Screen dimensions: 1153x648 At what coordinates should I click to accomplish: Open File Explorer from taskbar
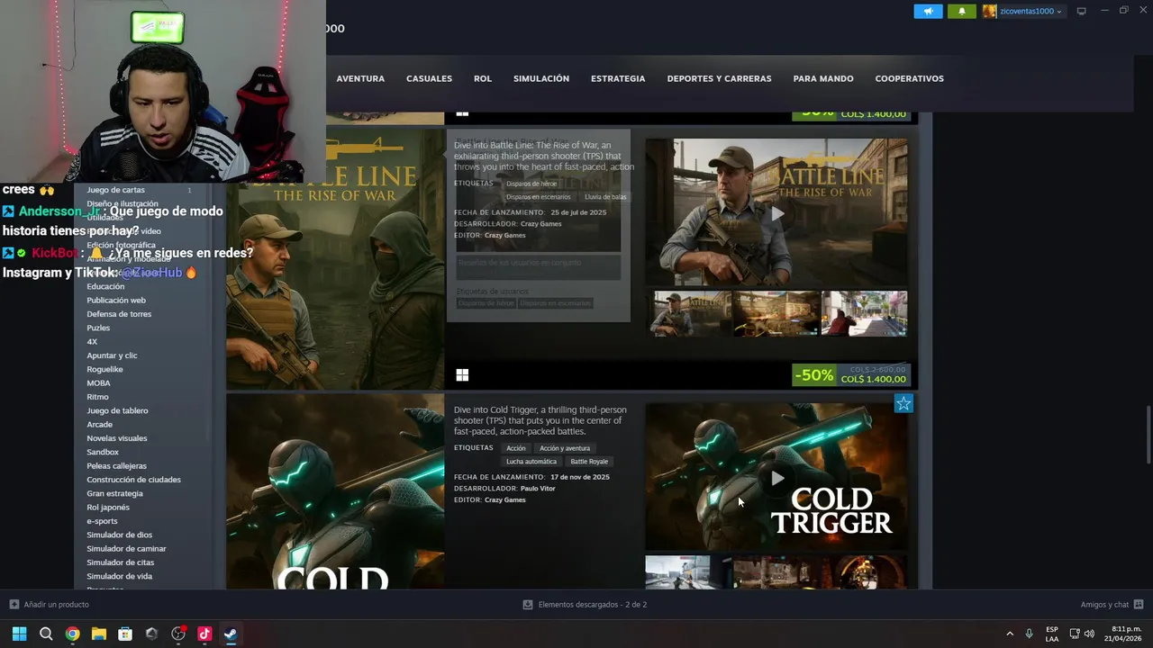98,634
